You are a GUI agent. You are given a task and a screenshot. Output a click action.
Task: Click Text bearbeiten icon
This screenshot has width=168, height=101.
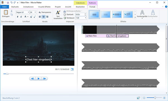pyautogui.click(x=58, y=13)
